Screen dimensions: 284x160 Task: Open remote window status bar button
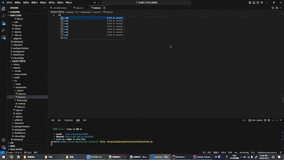tap(2, 152)
